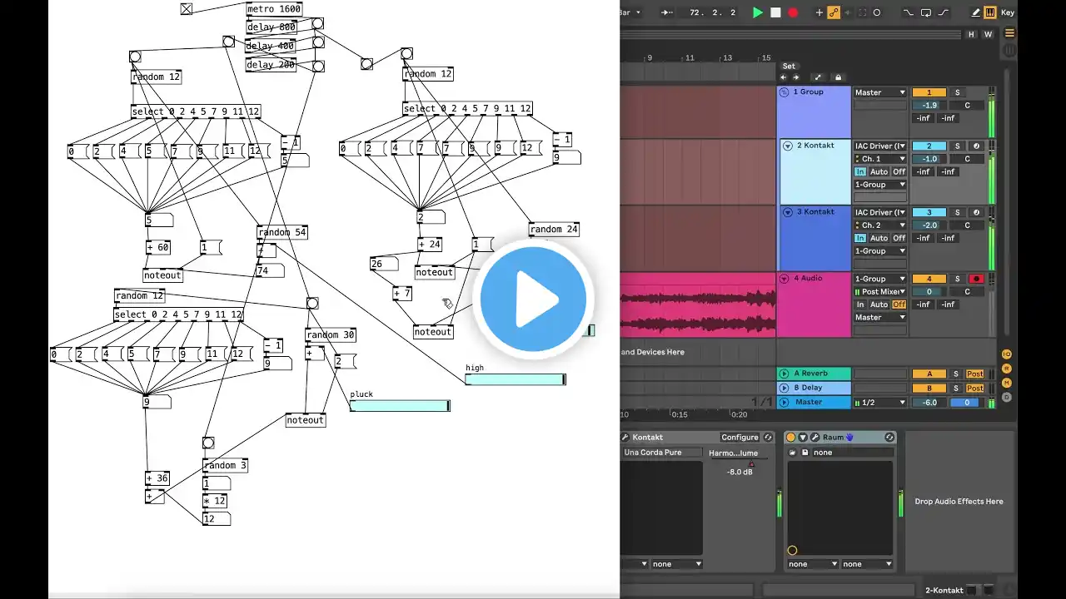Viewport: 1066px width, 599px height.
Task: Toggle Mixer section M button
Action: 1007,383
